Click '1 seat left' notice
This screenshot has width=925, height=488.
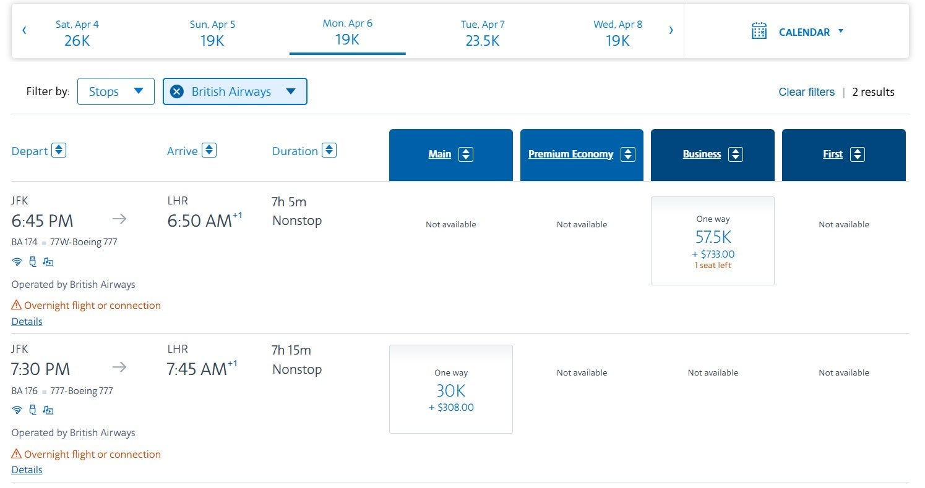(x=713, y=266)
